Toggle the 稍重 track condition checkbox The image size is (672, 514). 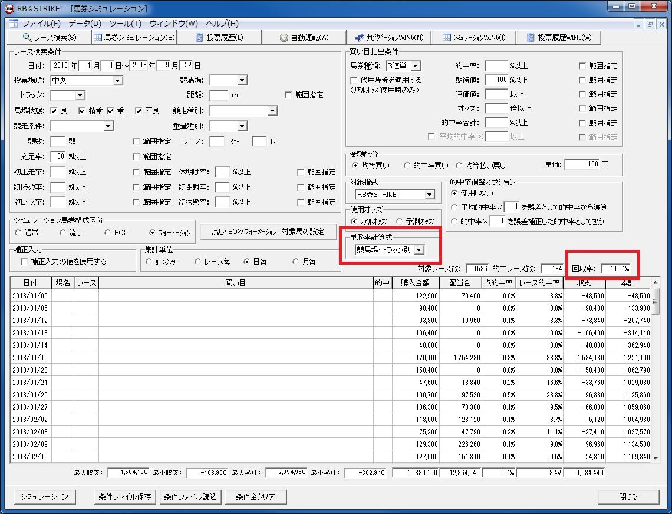82,111
